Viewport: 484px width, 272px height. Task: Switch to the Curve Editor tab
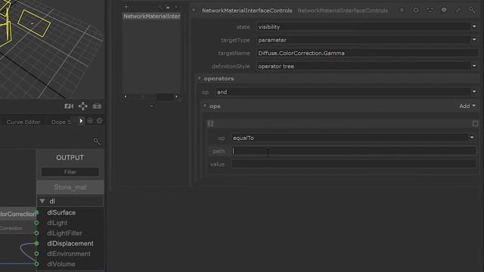[x=23, y=122]
